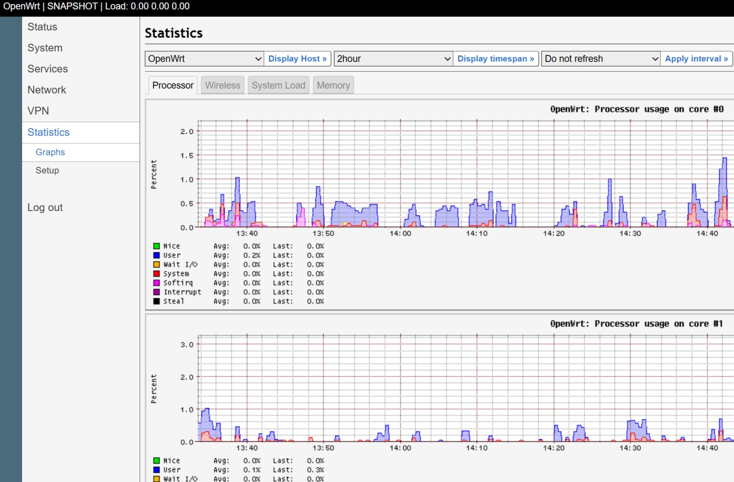Screen dimensions: 734x482
Task: Click 'OpenWrt: Processor usage on core #0' title
Action: click(637, 109)
